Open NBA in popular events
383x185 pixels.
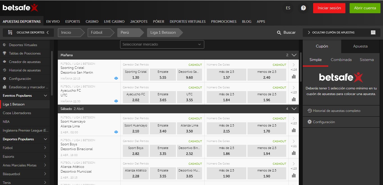[25, 122]
